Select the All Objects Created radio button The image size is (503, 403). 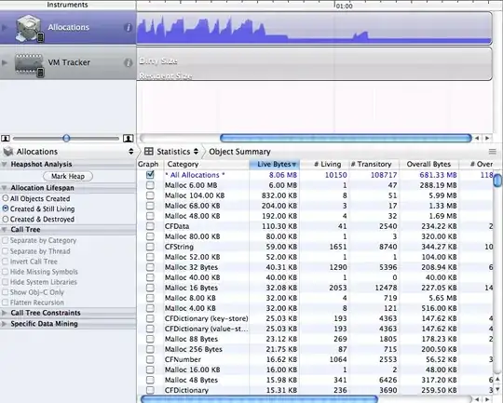tap(6, 198)
